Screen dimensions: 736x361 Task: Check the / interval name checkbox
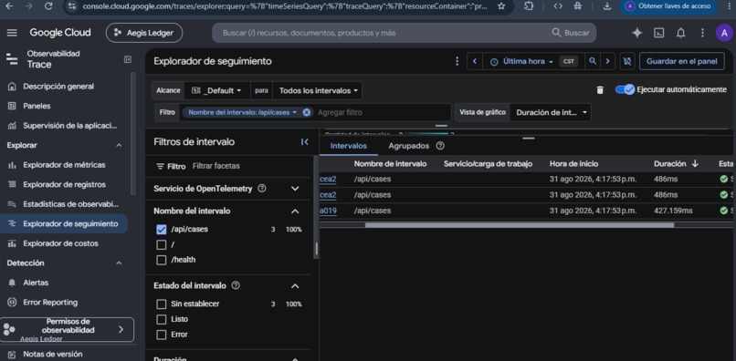tap(162, 244)
